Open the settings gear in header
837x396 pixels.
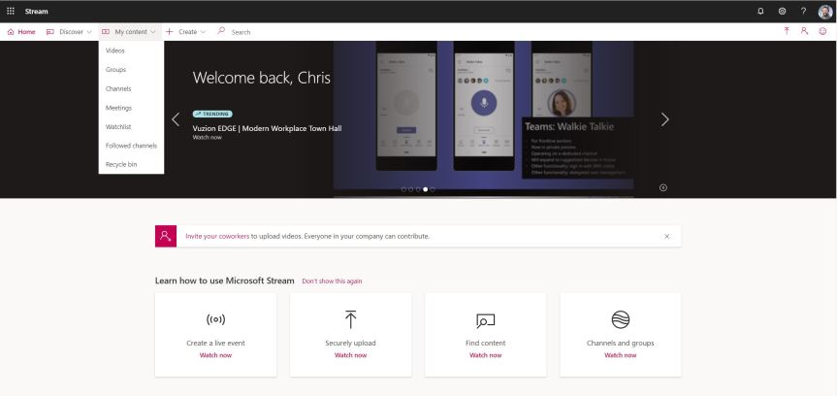pos(782,11)
